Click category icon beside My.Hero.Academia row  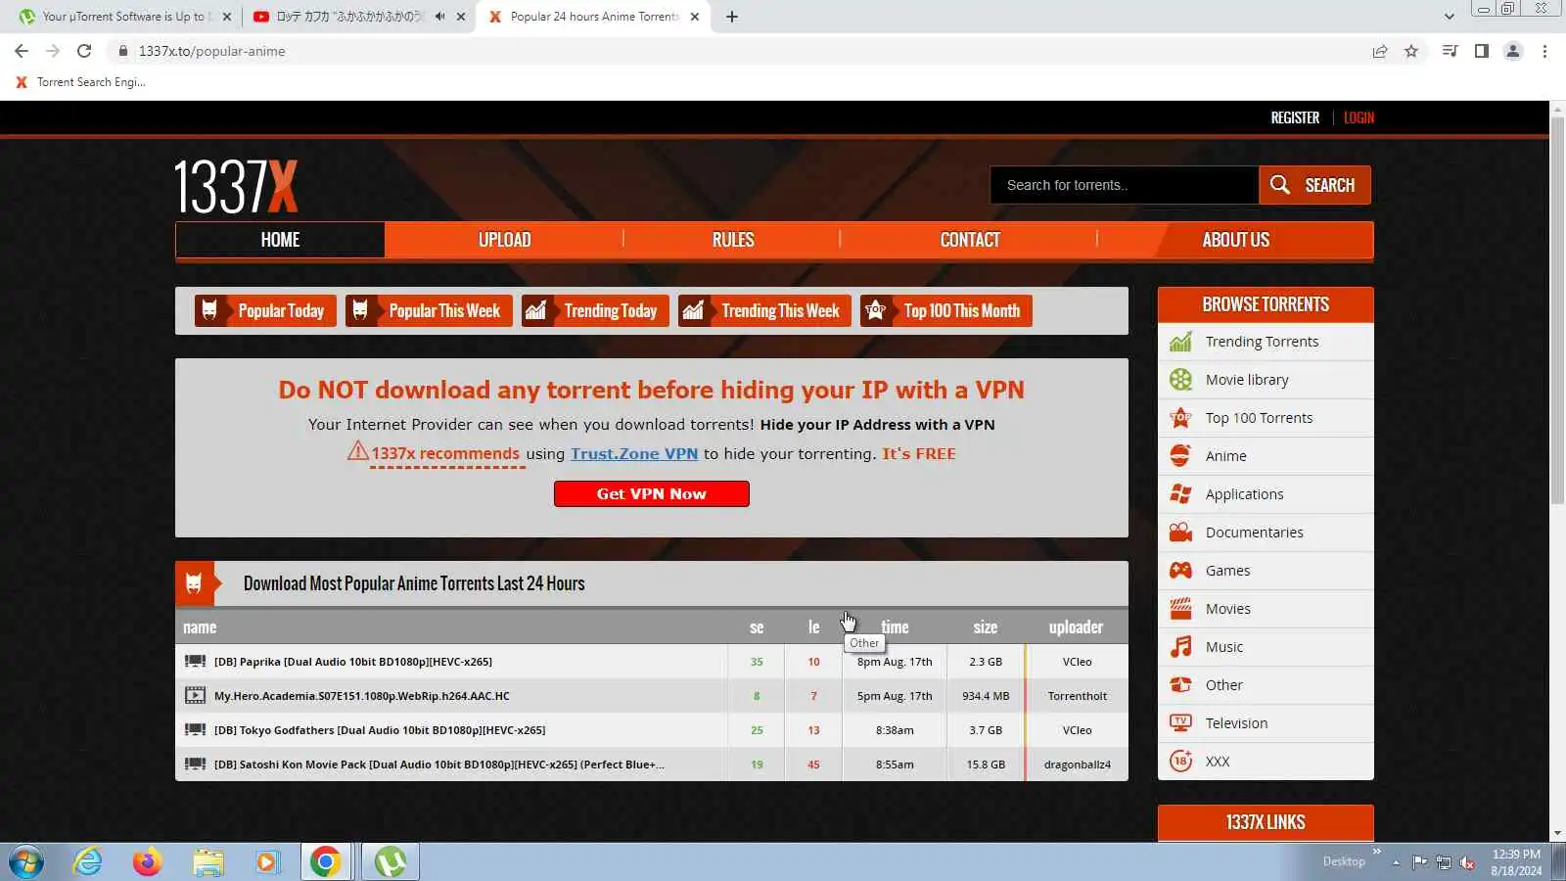pyautogui.click(x=195, y=696)
